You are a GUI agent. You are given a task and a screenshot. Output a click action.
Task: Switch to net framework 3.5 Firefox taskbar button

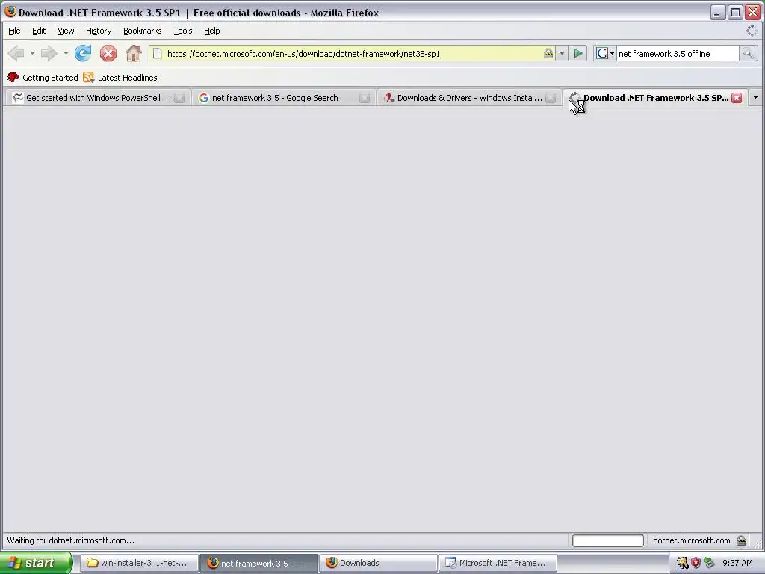point(258,563)
